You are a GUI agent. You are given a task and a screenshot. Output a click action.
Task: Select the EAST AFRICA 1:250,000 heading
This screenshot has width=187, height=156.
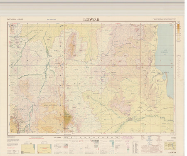coord(15,19)
